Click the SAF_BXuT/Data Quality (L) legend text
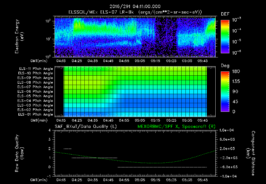Viewport: 266px width, 184px height. 86,127
